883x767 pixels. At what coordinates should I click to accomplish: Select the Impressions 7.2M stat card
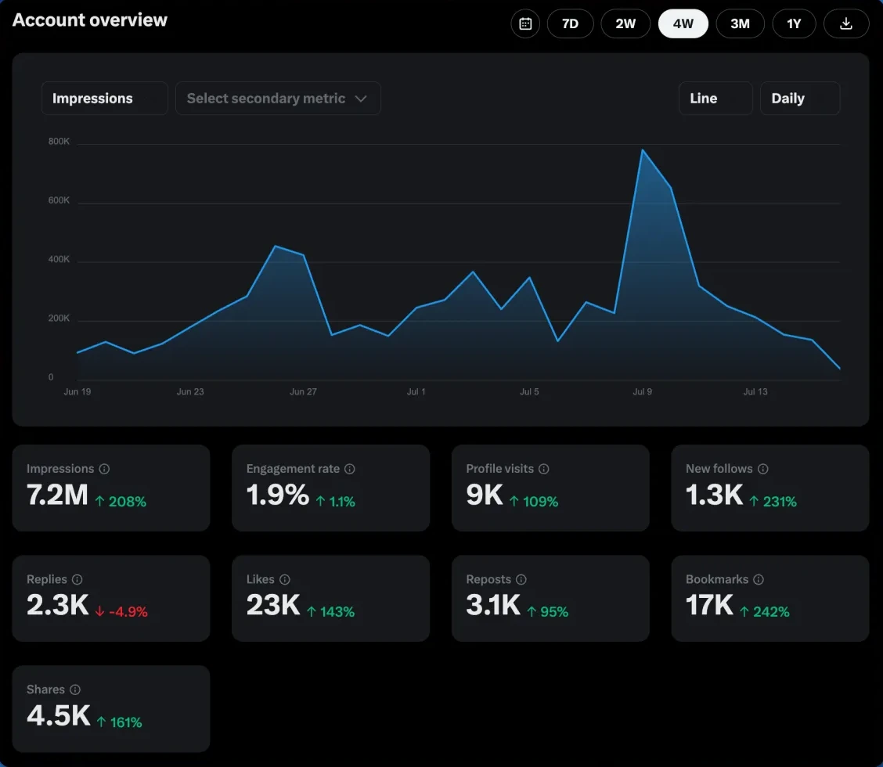[111, 488]
